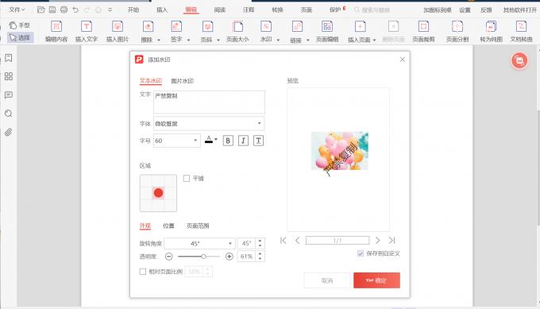The height and width of the screenshot is (309, 540).
Task: Click the 页码 page number icon
Action: coord(207,27)
